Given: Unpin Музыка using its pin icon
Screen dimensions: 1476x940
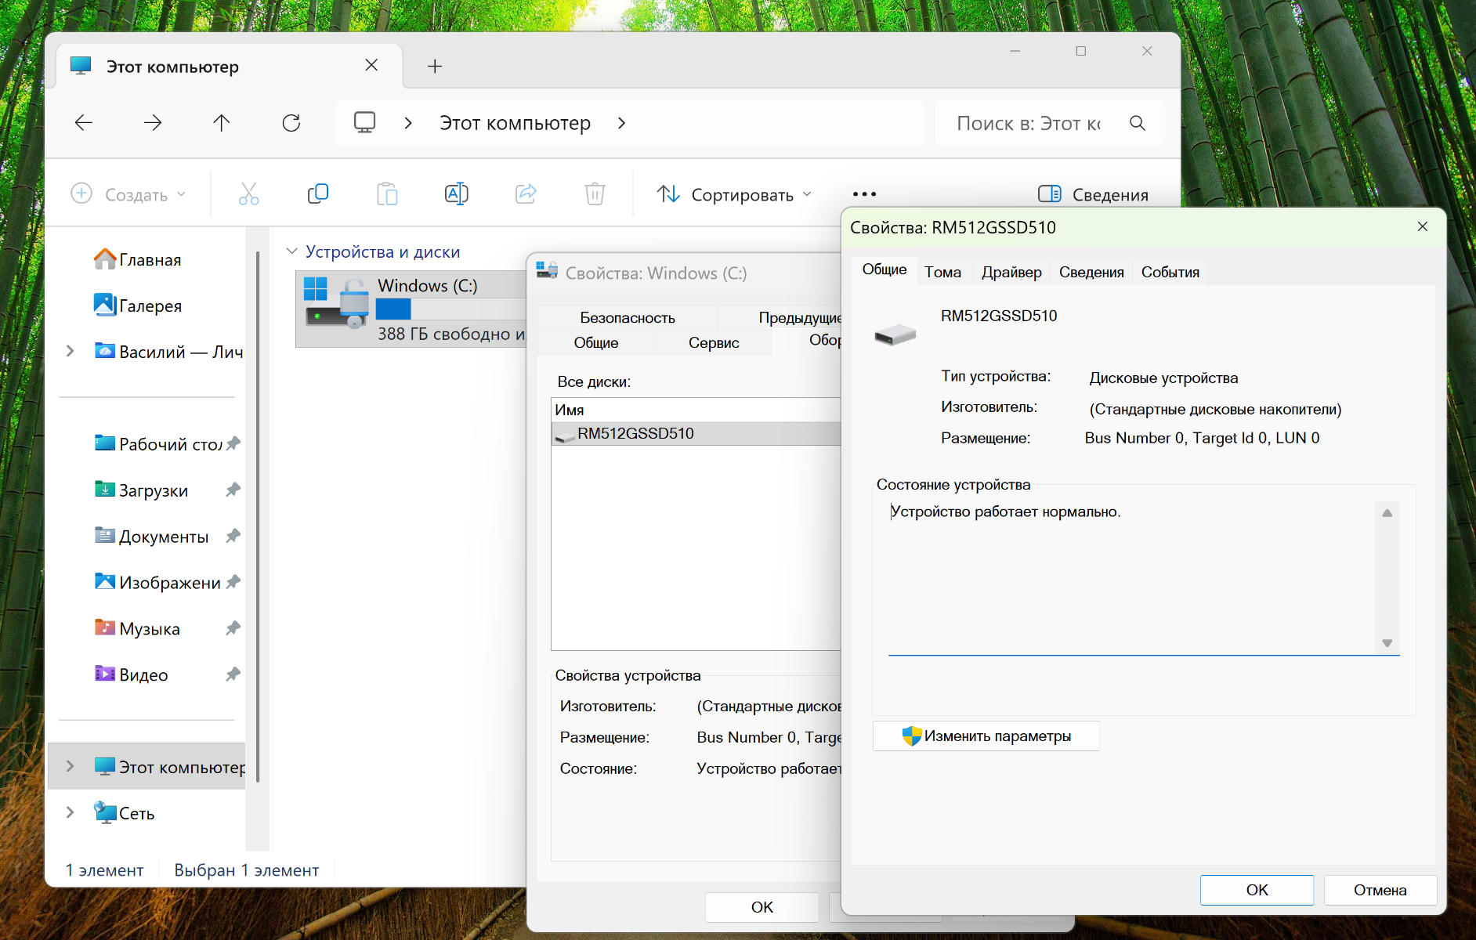Looking at the screenshot, I should point(233,628).
